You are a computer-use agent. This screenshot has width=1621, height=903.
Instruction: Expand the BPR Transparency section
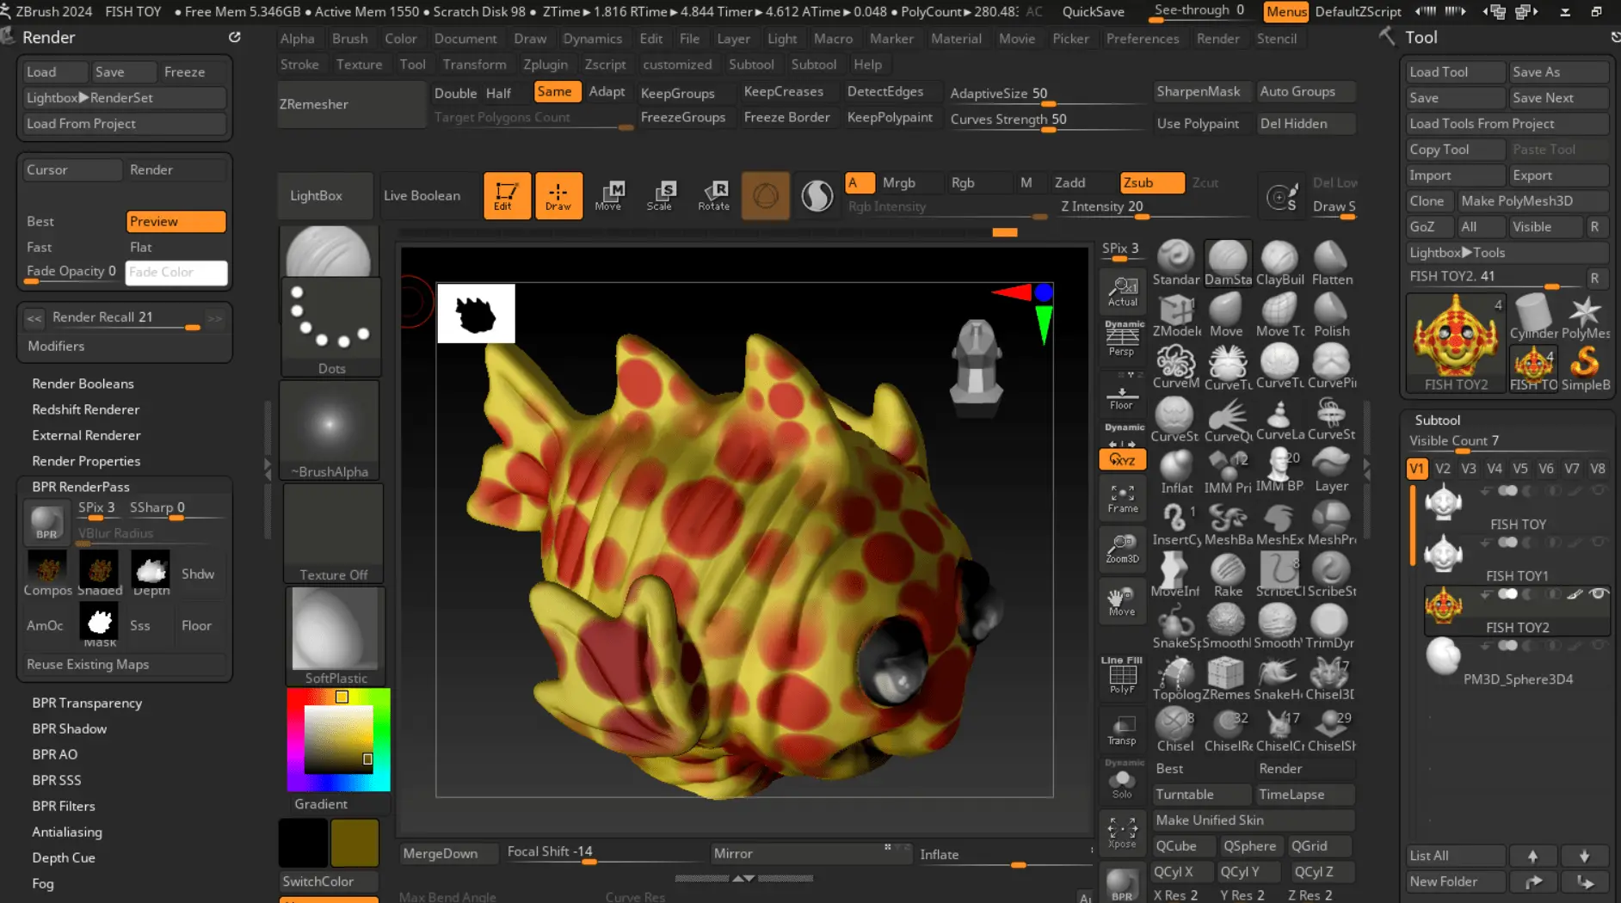pos(87,703)
